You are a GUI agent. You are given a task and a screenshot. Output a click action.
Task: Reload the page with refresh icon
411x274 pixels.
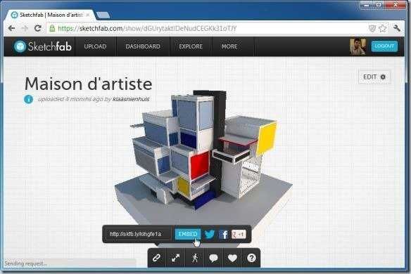click(x=38, y=28)
